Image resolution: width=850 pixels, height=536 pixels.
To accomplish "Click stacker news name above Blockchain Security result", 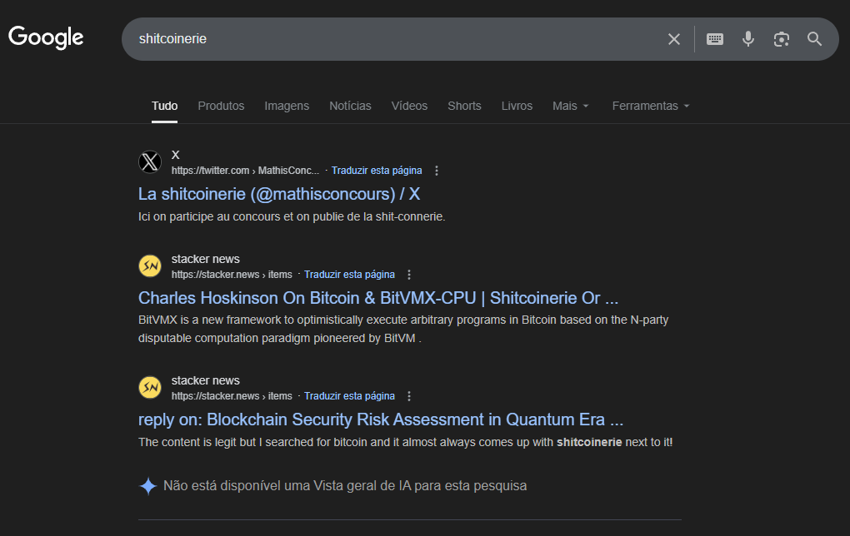I will coord(206,380).
